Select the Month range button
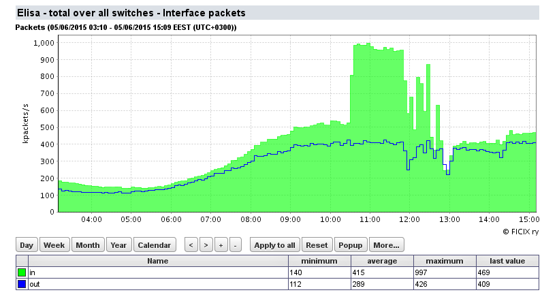The image size is (542, 299). [x=88, y=245]
